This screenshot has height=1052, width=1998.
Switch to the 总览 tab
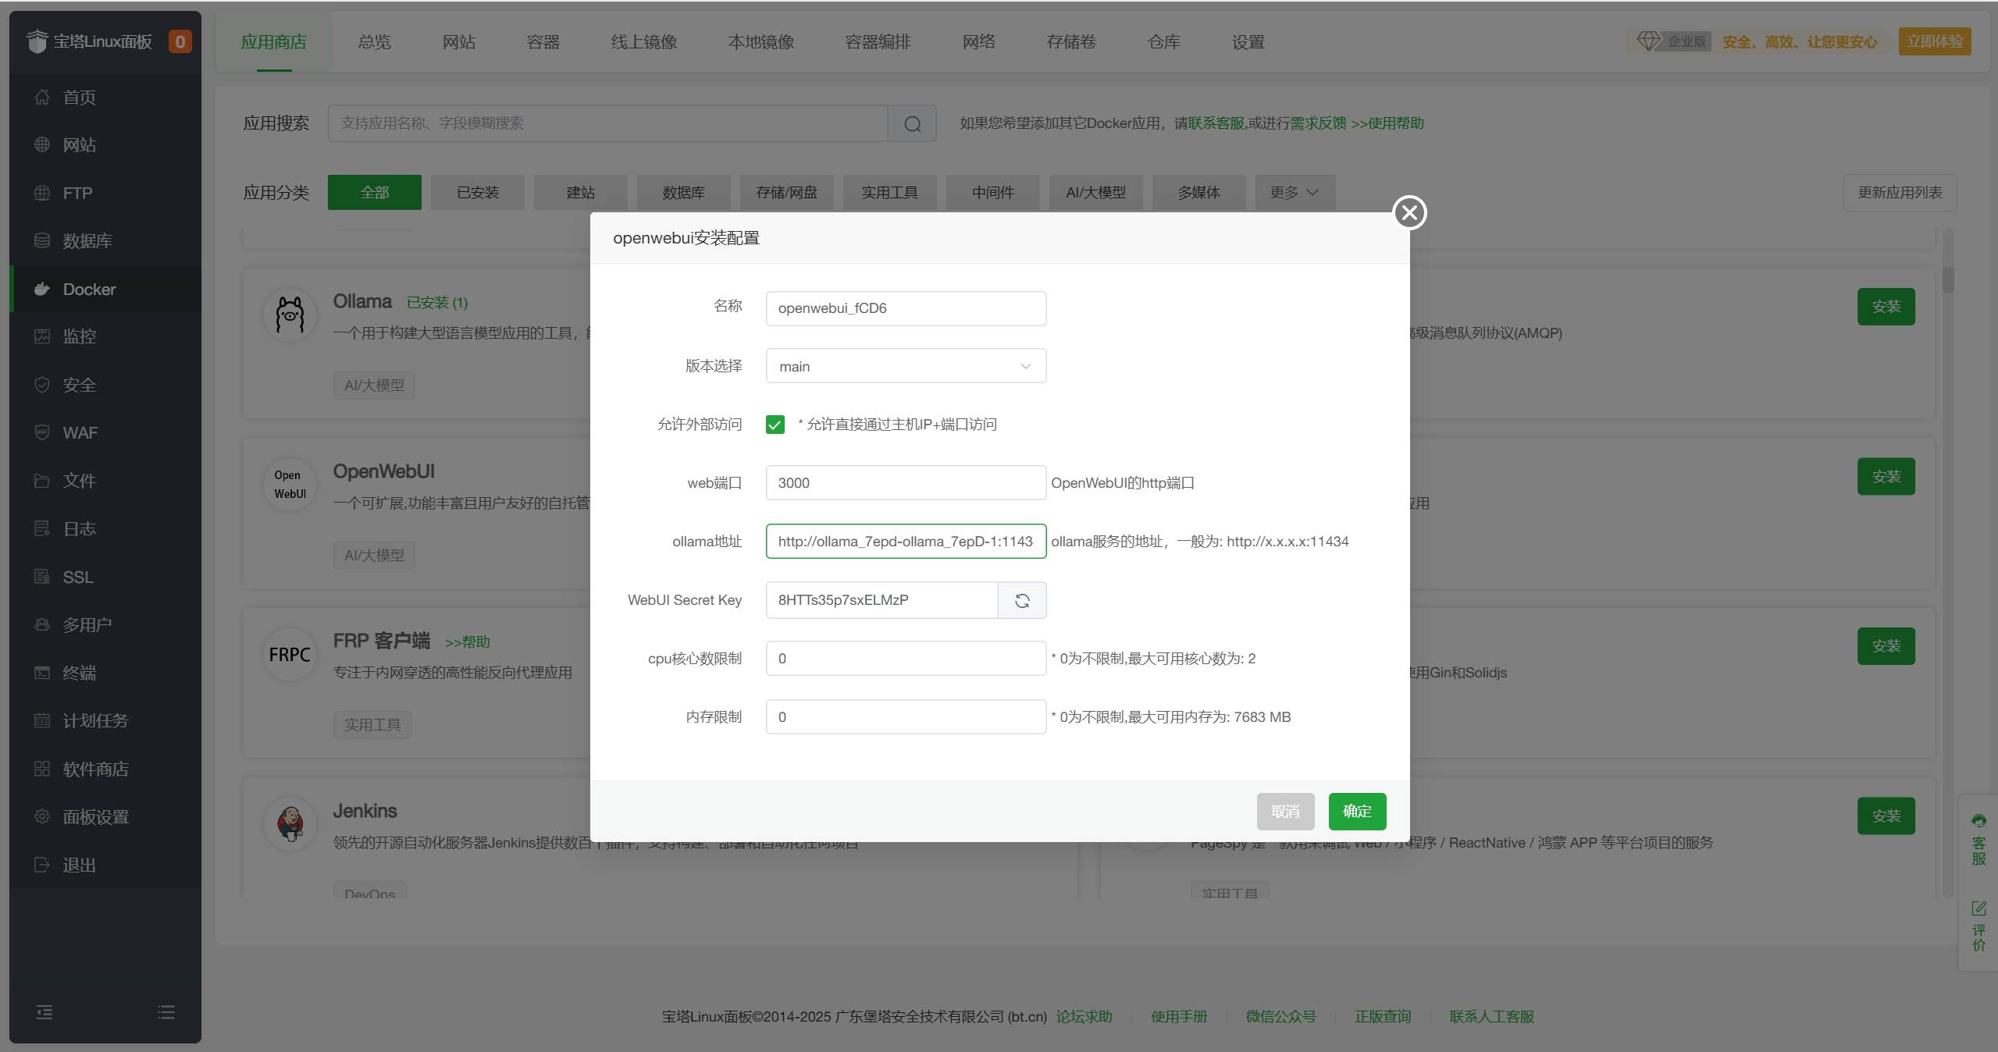tap(374, 42)
